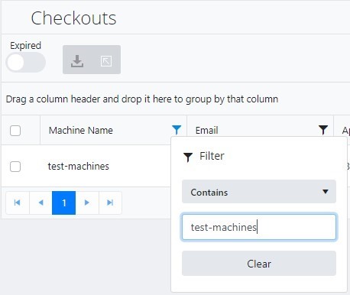Click the Checkouts page title
The width and height of the screenshot is (350, 295).
point(73,18)
